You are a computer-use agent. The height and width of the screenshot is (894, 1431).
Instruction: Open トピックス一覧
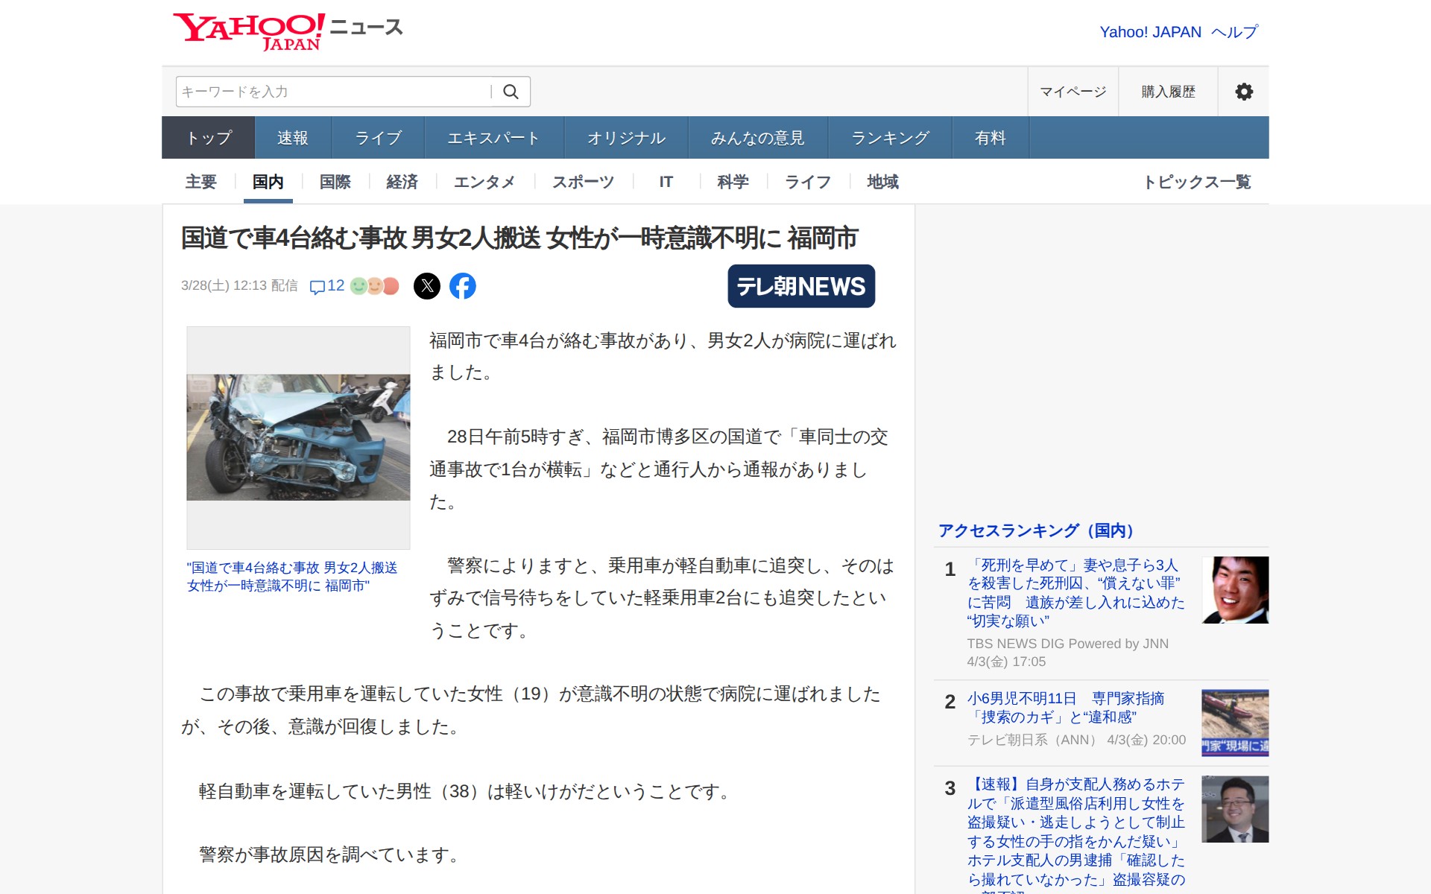click(1199, 182)
